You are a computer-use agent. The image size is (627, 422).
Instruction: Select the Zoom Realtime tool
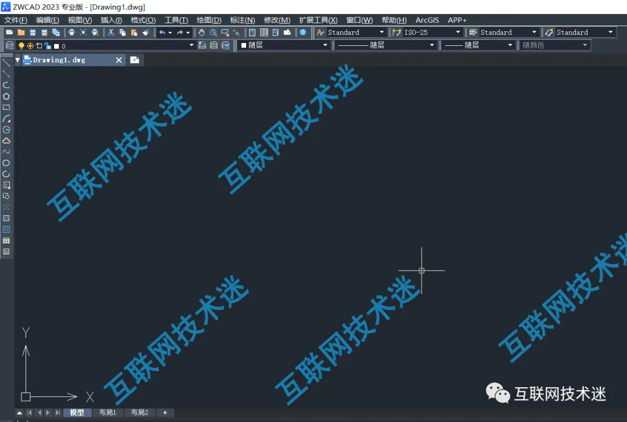(214, 33)
